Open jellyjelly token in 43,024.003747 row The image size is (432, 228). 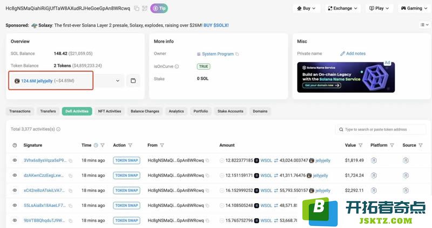pyautogui.click(x=322, y=161)
